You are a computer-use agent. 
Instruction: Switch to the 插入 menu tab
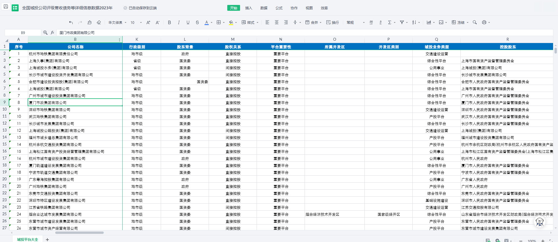tap(248, 8)
